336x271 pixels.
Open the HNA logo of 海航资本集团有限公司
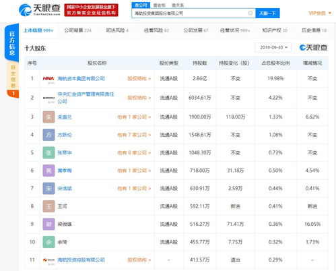48,79
